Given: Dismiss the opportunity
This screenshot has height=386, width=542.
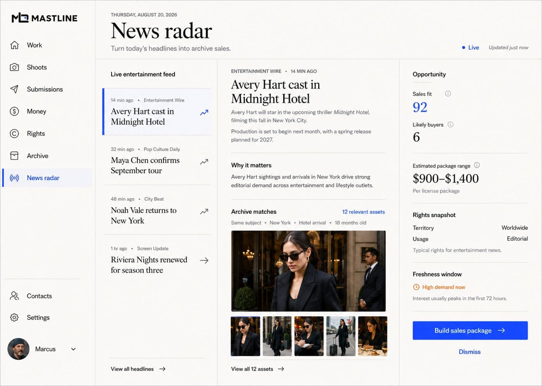Looking at the screenshot, I should (x=470, y=352).
